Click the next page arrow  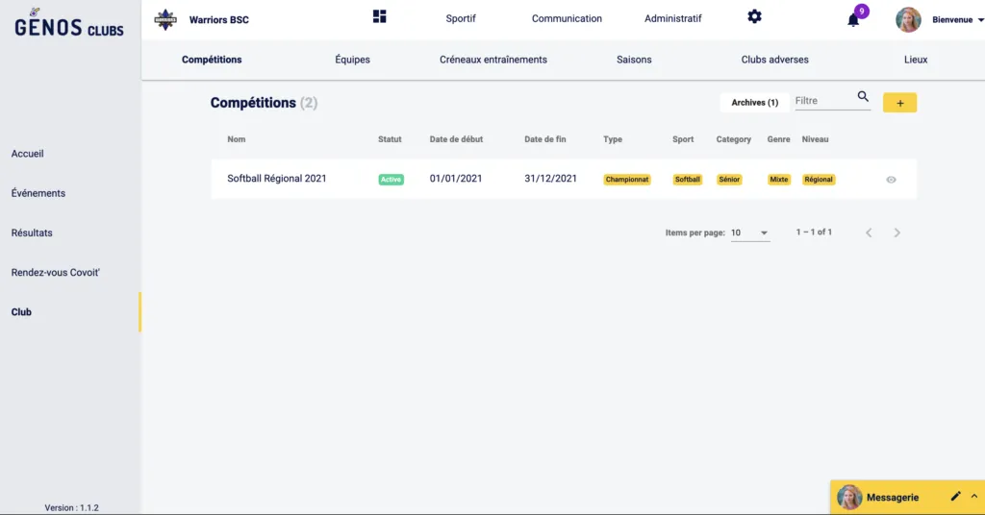pos(897,233)
